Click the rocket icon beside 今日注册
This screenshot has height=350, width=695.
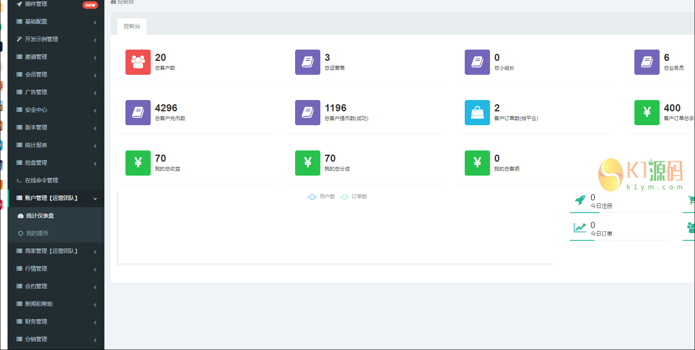click(580, 200)
